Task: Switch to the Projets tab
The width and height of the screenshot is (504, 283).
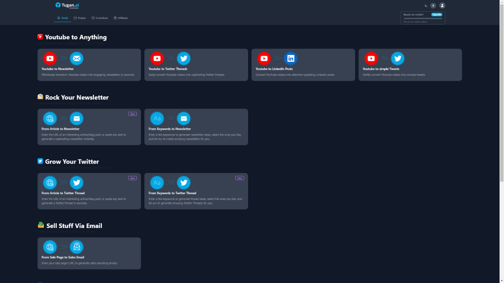Action: coord(80,18)
